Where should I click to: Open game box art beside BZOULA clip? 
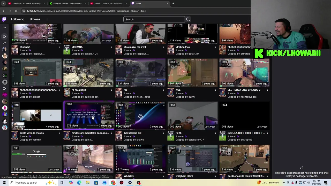coord(223,136)
